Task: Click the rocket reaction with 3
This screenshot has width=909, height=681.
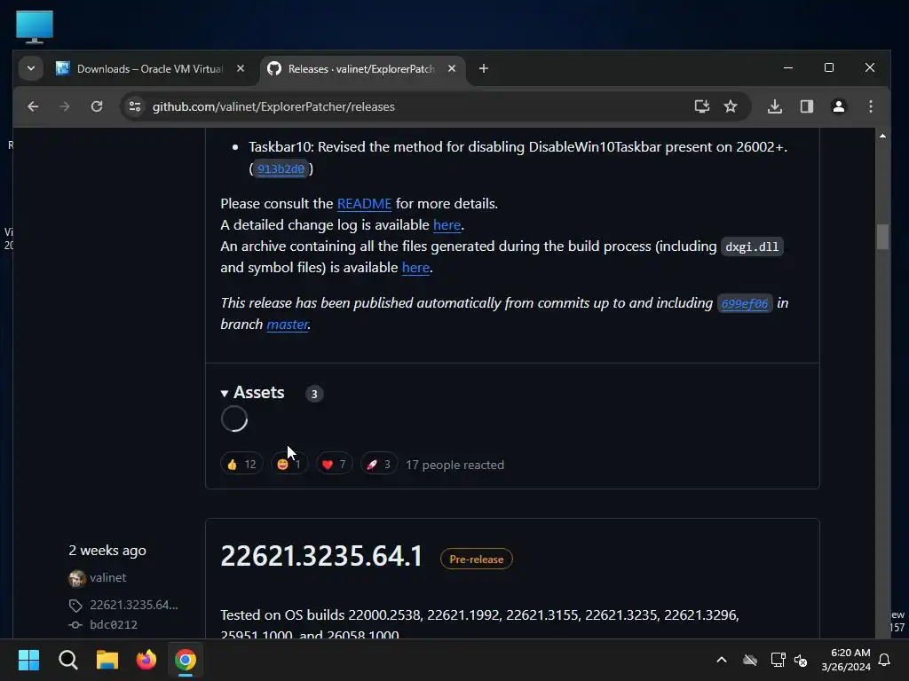Action: click(379, 465)
